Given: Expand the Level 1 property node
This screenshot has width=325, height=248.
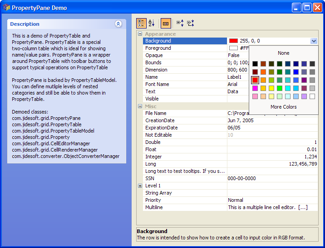Looking at the screenshot, I should pyautogui.click(x=140, y=186).
